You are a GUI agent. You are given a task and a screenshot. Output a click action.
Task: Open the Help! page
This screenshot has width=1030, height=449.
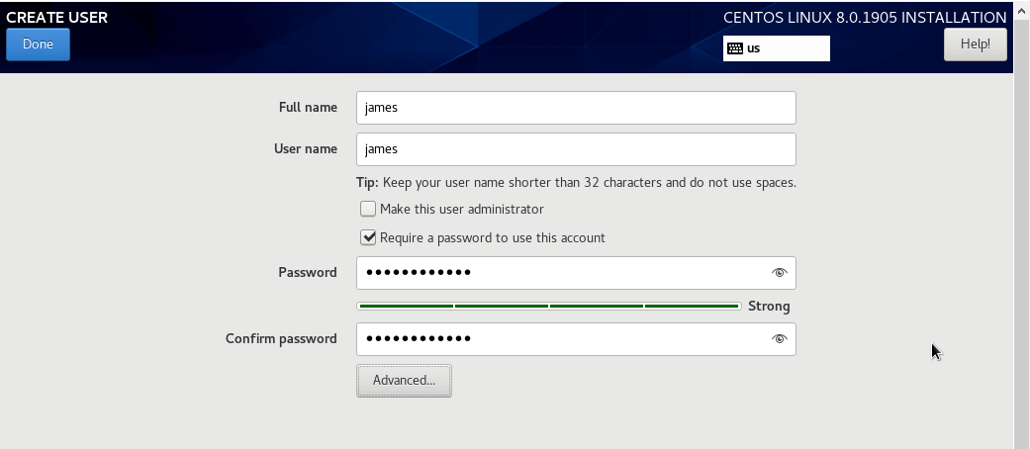975,44
